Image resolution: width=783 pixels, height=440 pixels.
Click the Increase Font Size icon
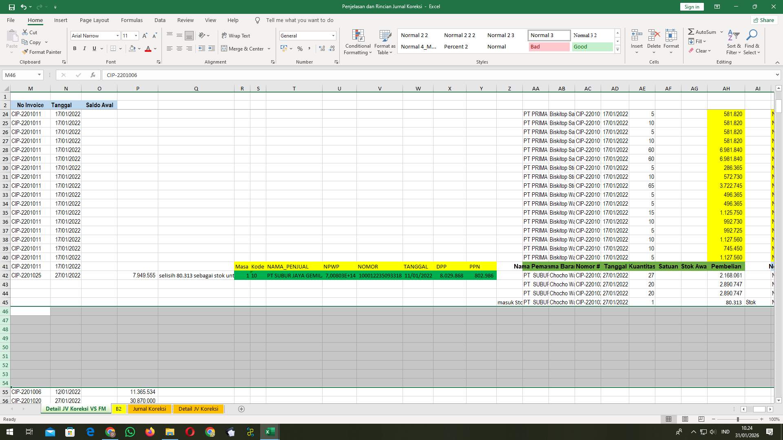click(x=144, y=35)
